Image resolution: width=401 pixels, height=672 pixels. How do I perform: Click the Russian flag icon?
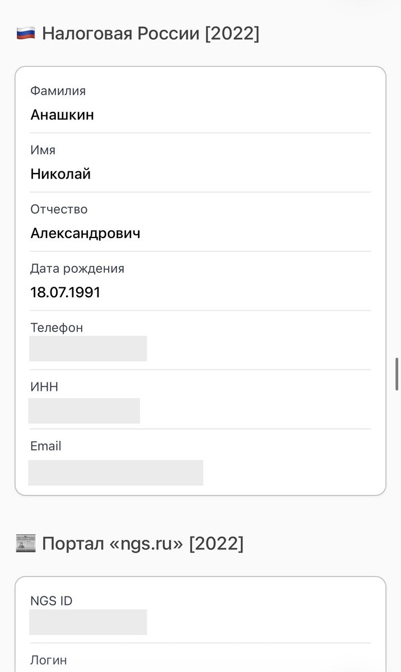point(25,32)
